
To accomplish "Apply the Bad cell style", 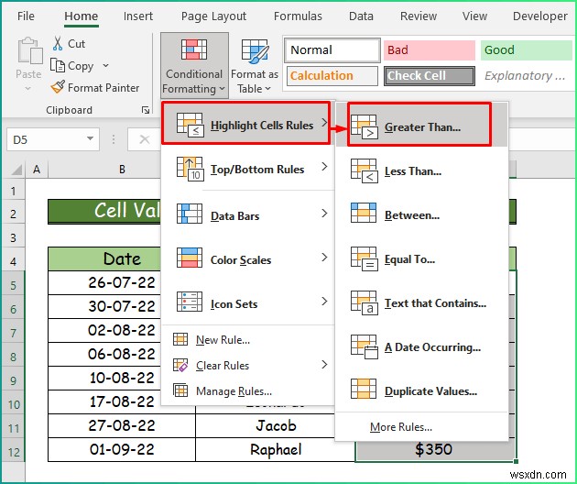I will (429, 50).
